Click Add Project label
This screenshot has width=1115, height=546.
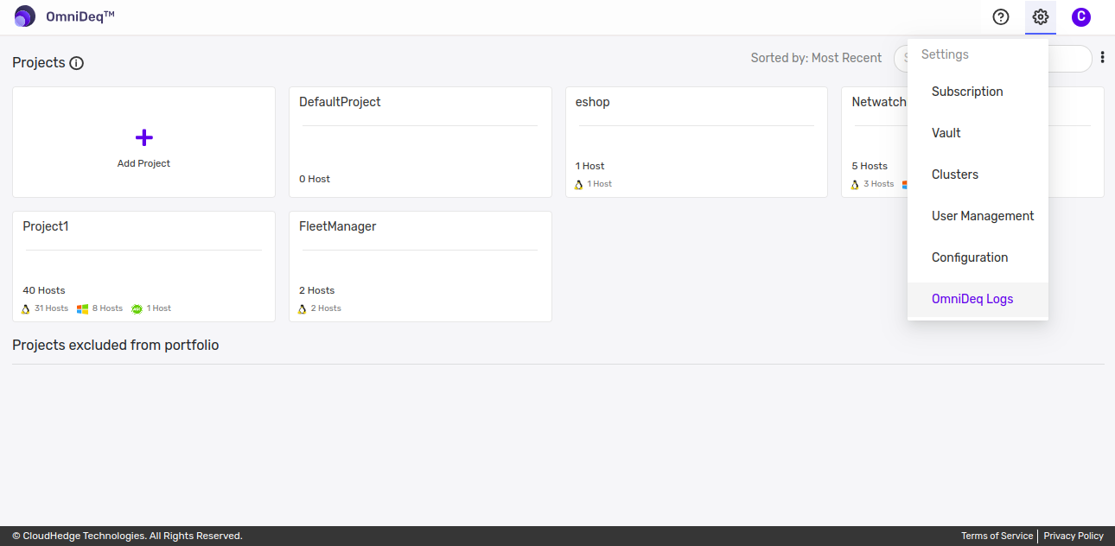coord(143,163)
